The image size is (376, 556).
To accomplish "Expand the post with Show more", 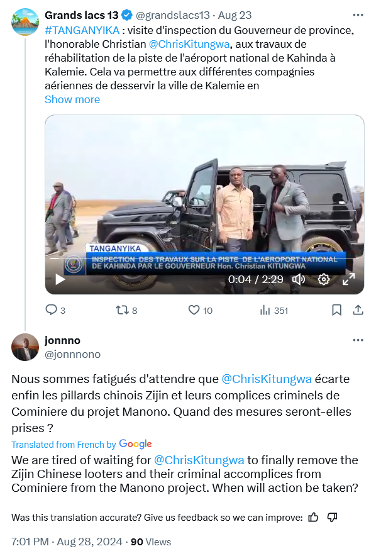I will coord(72,99).
